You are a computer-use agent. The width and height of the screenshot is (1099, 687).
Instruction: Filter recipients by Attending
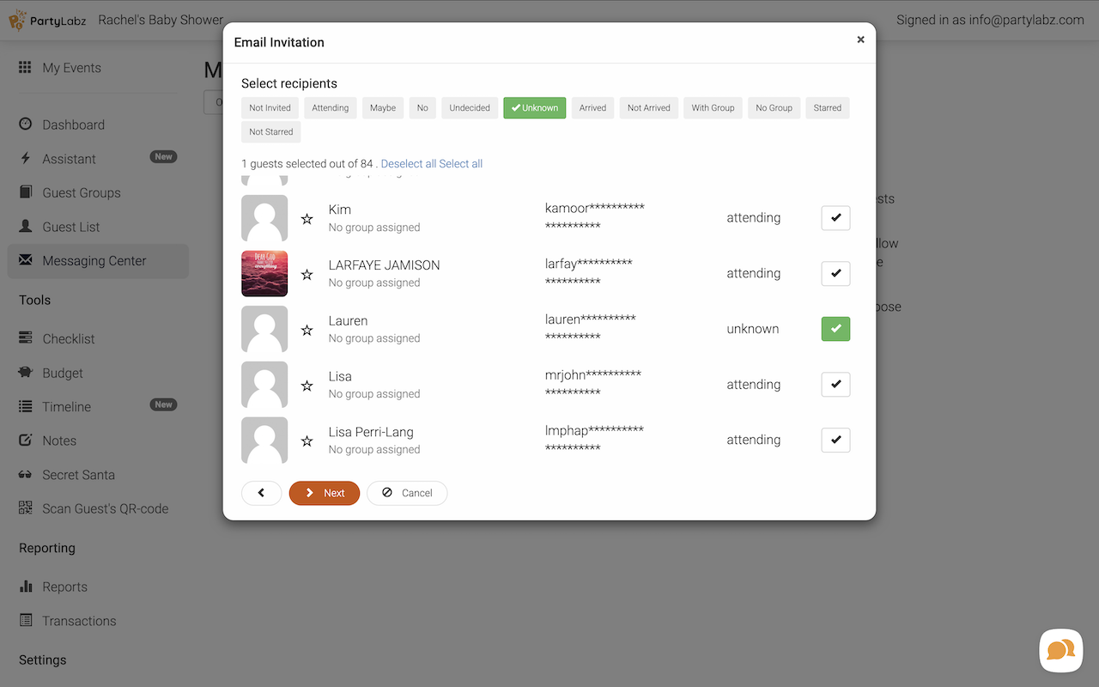coord(330,108)
